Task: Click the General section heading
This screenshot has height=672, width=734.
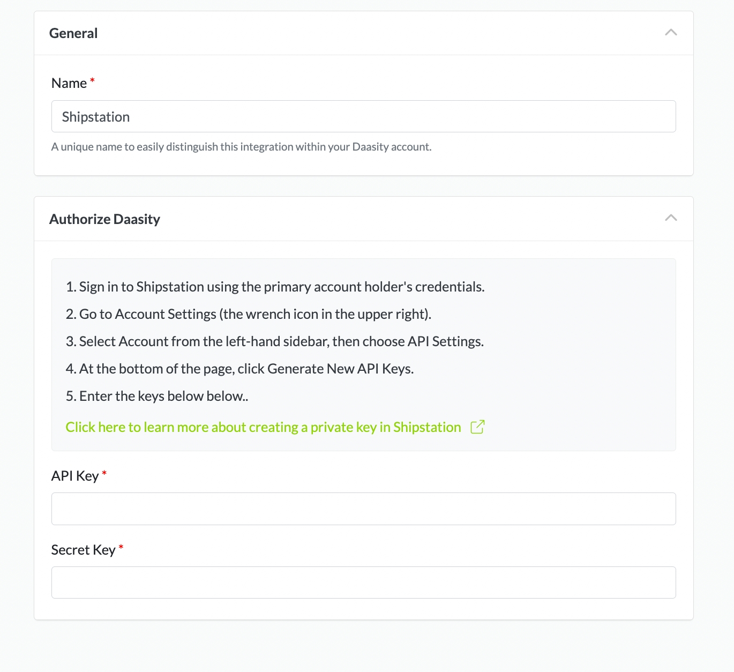Action: tap(73, 33)
